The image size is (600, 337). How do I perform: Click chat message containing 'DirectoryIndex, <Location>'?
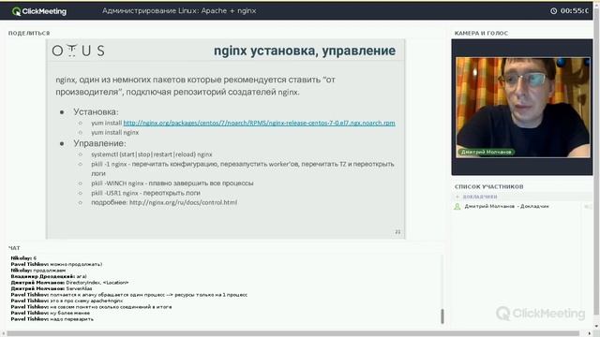69,283
